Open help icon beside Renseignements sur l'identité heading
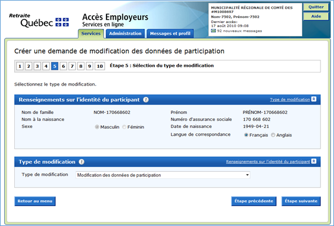 146,100
